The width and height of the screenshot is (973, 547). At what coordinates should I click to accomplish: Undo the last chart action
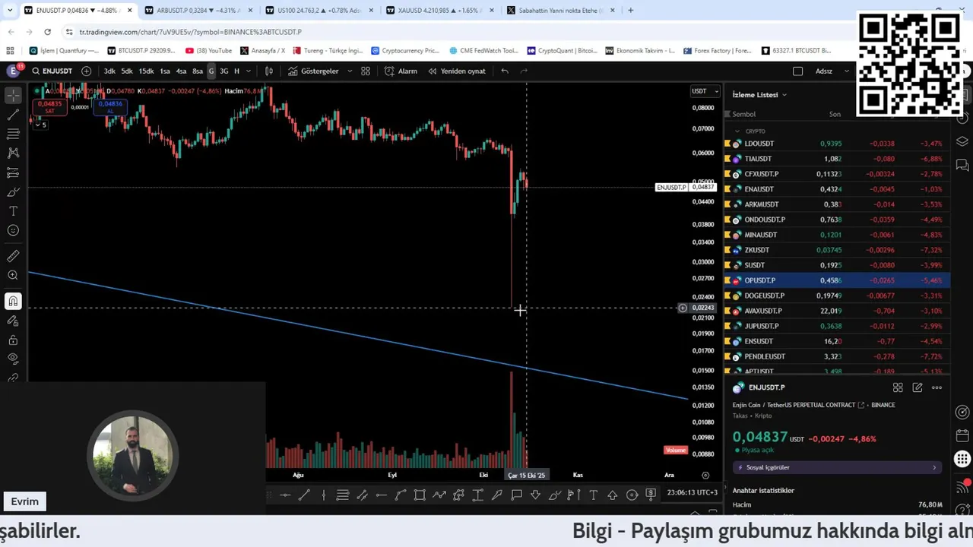coord(505,71)
